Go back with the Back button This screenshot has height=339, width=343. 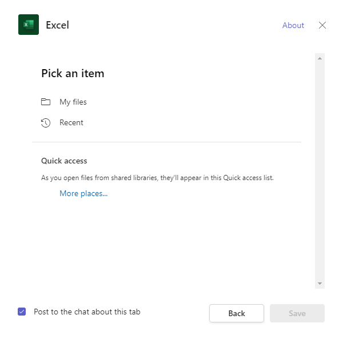pos(237,313)
